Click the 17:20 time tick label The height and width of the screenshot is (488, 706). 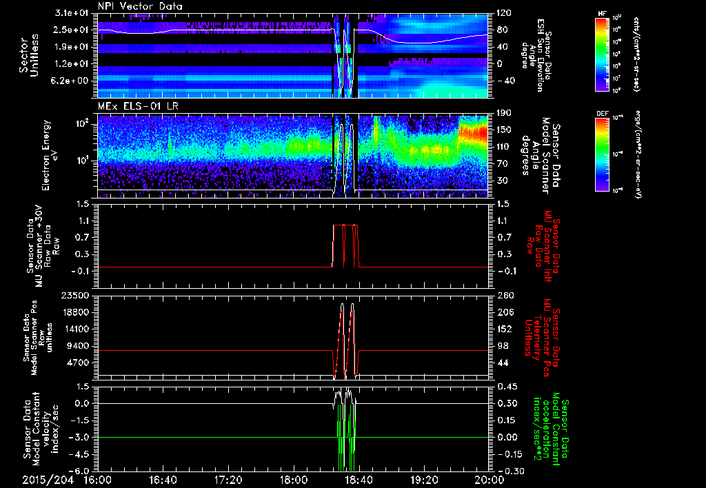tap(229, 480)
